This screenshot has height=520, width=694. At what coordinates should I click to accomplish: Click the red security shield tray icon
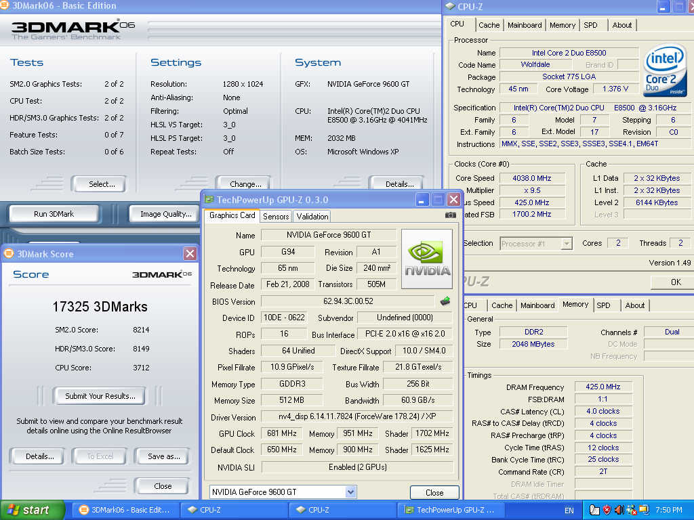point(607,510)
